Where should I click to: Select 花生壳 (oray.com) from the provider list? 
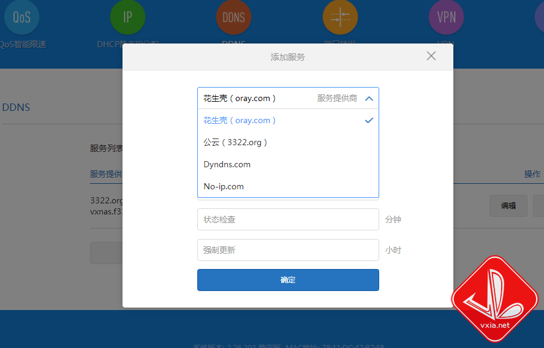click(x=288, y=121)
